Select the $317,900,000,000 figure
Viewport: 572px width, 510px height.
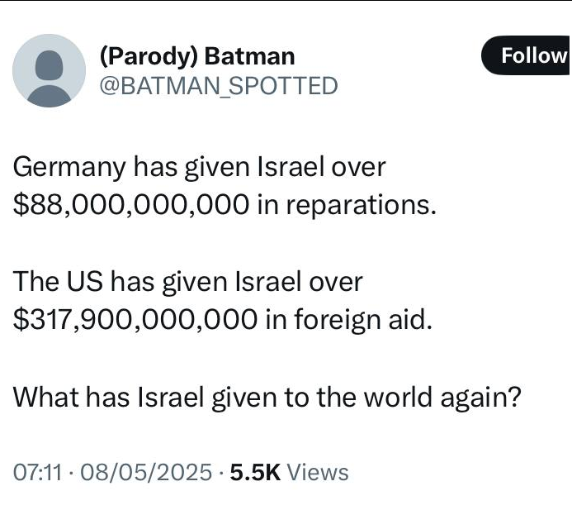point(135,319)
